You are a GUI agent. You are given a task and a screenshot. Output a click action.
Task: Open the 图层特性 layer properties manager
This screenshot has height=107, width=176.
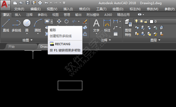(128, 28)
